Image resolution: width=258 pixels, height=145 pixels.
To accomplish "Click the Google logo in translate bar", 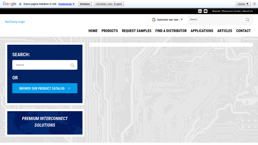I will pyautogui.click(x=9, y=4).
